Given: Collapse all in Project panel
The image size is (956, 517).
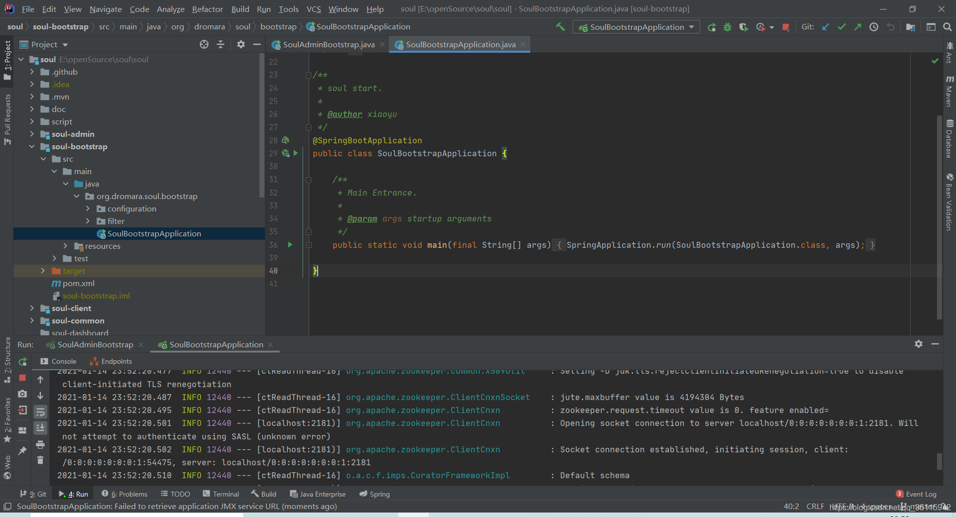Looking at the screenshot, I should pos(221,44).
